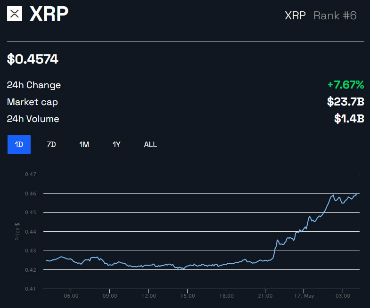This screenshot has width=370, height=308.
Task: Click the Market cap label
Action: tap(33, 102)
